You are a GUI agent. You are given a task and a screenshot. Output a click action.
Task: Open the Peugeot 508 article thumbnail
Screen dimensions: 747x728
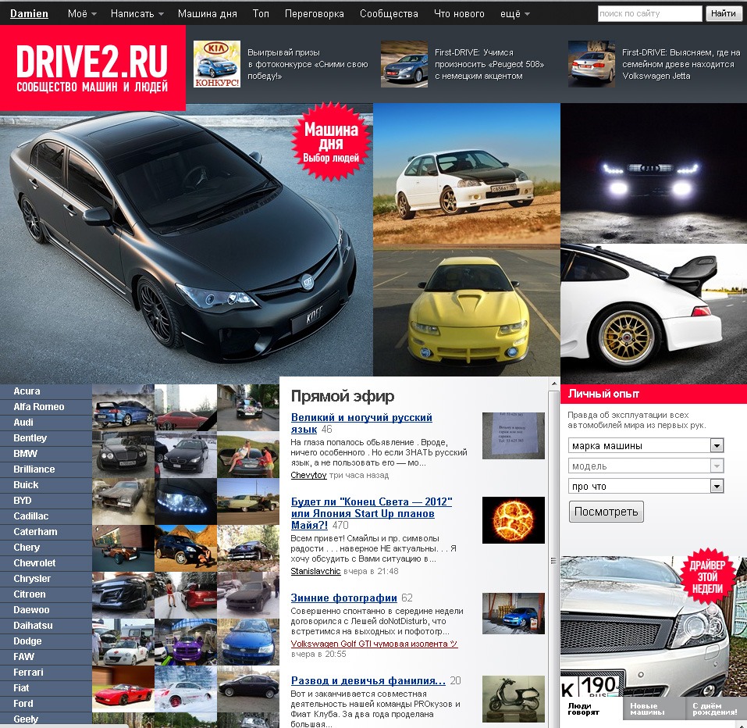pyautogui.click(x=404, y=64)
